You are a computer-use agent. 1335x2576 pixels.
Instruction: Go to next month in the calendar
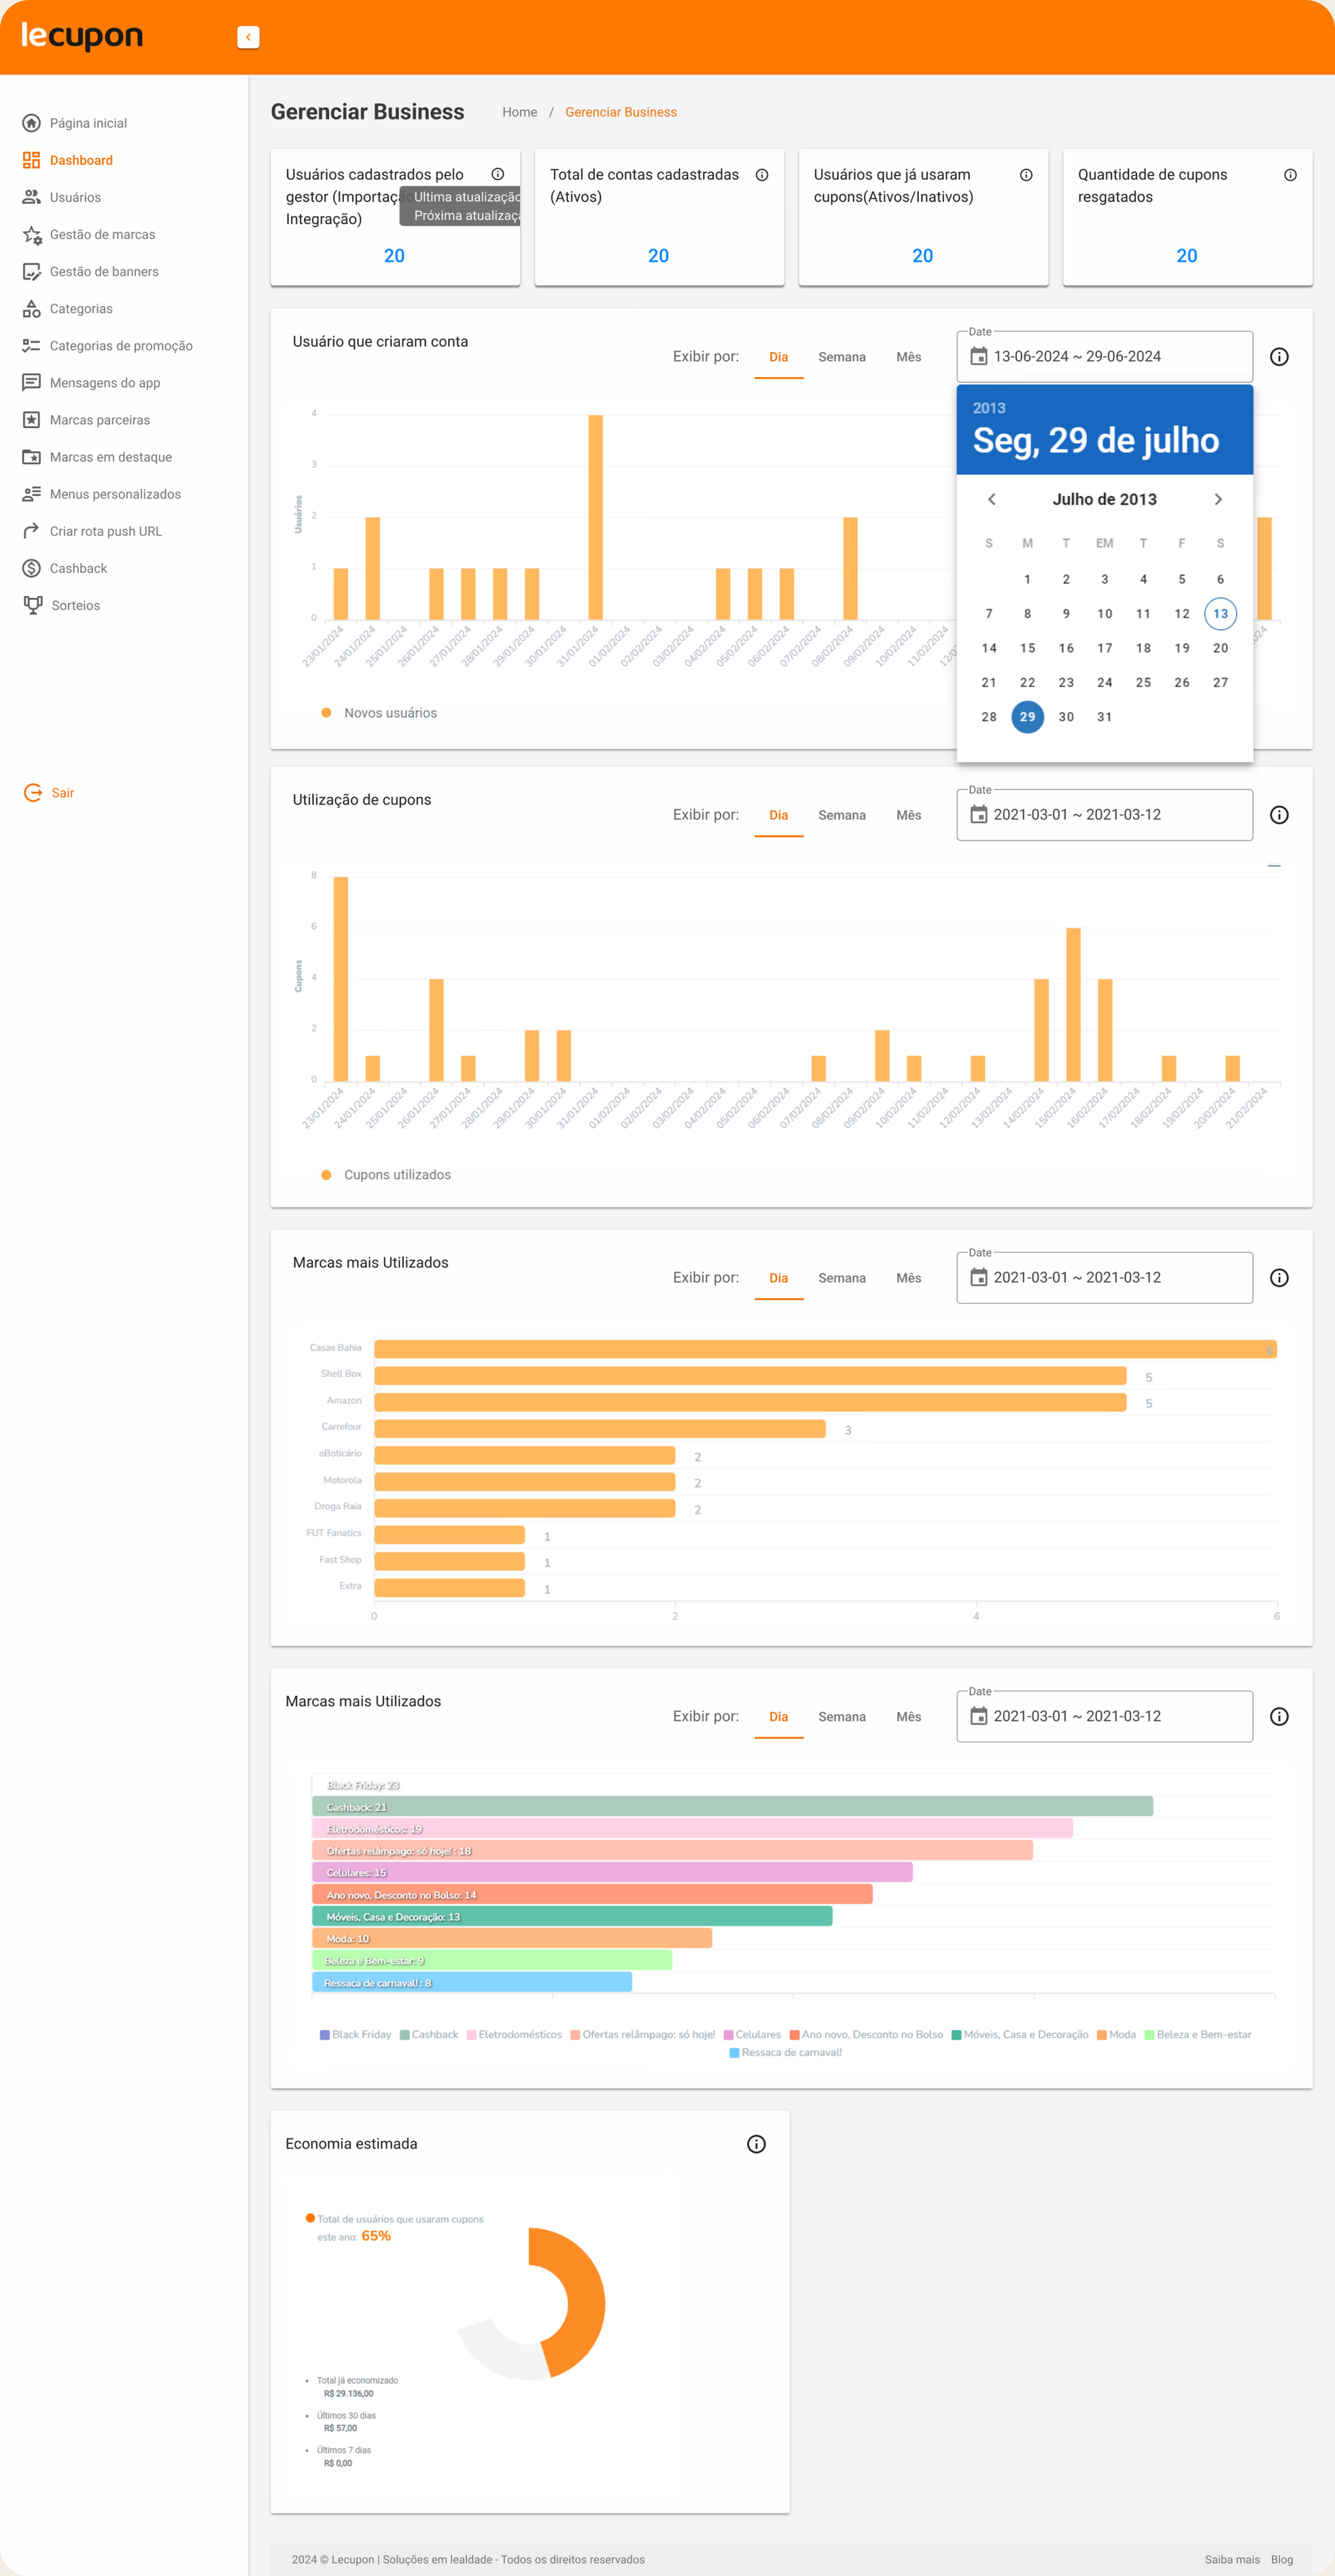tap(1218, 499)
